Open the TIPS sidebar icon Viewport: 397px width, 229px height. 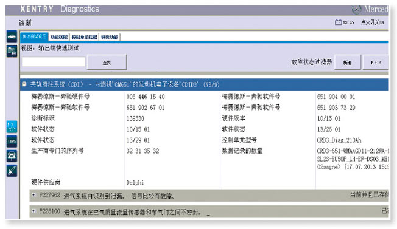12,142
